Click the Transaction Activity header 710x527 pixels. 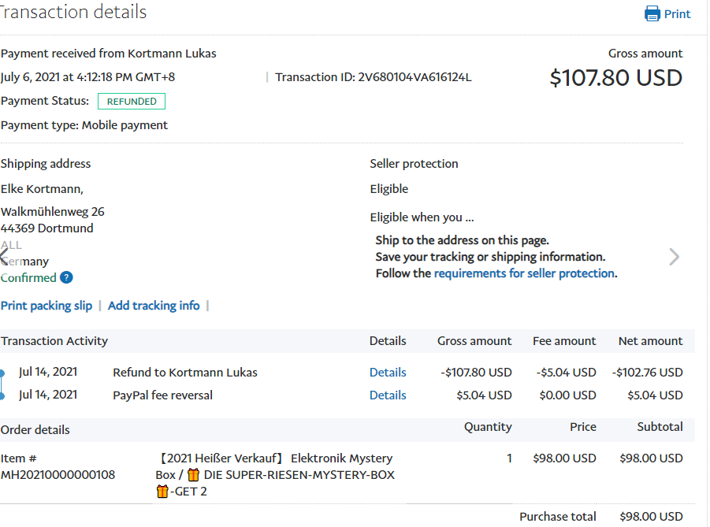[x=54, y=341]
